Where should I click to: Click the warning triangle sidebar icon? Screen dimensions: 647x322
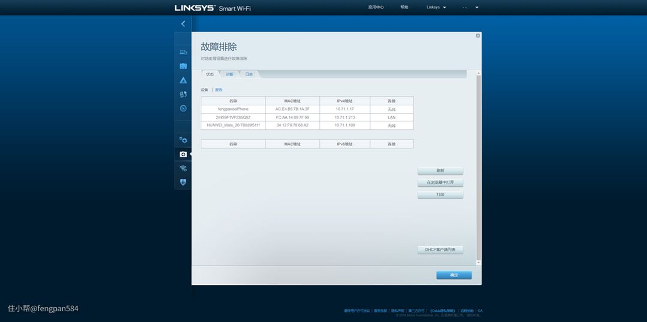(183, 80)
